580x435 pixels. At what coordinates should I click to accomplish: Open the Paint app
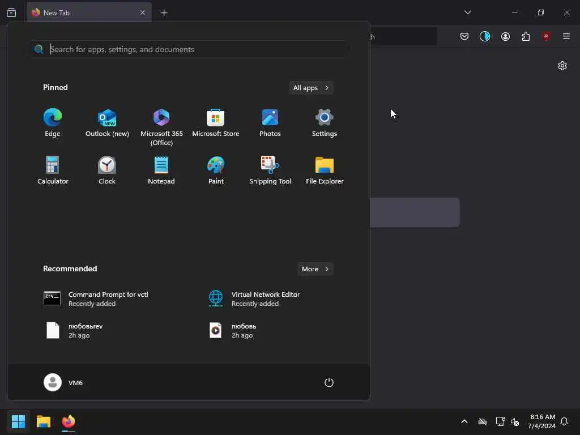(216, 170)
